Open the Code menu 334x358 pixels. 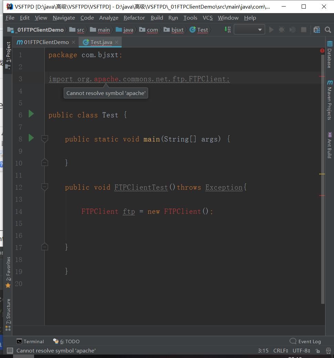(87, 18)
